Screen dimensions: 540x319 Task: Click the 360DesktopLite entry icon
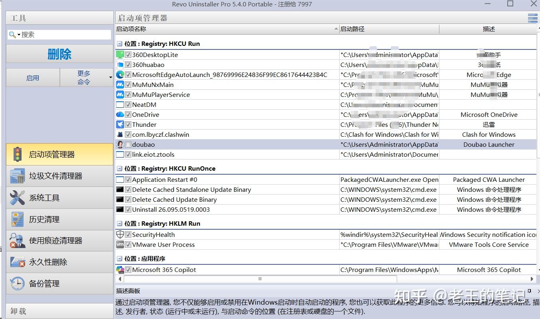click(120, 55)
